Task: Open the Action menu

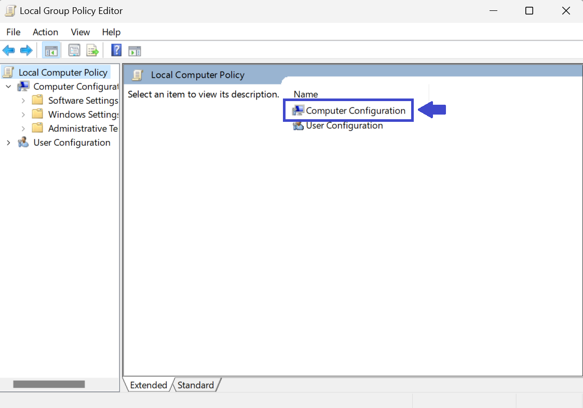Action: click(45, 32)
